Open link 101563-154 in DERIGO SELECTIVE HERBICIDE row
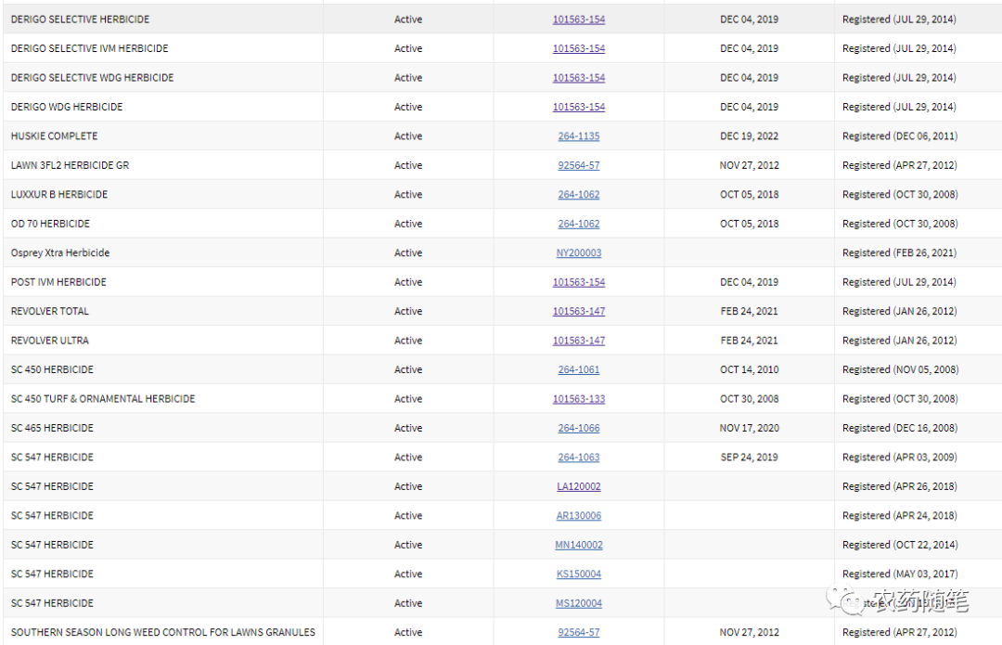Viewport: 1002px width, 645px height. tap(578, 19)
